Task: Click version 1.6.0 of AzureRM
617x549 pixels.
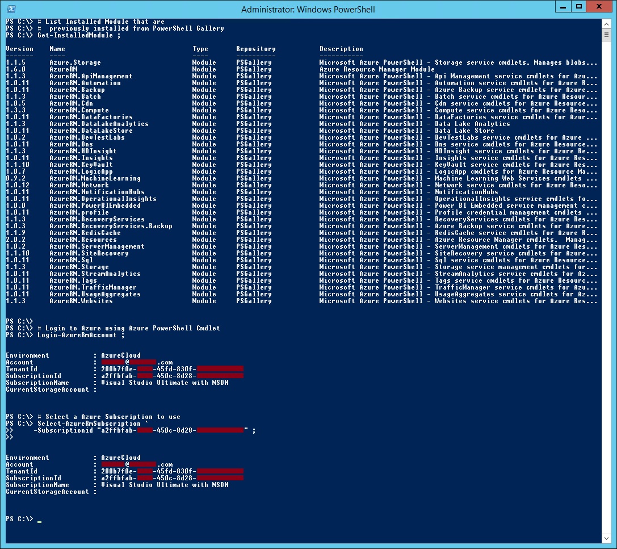Action: click(x=16, y=69)
